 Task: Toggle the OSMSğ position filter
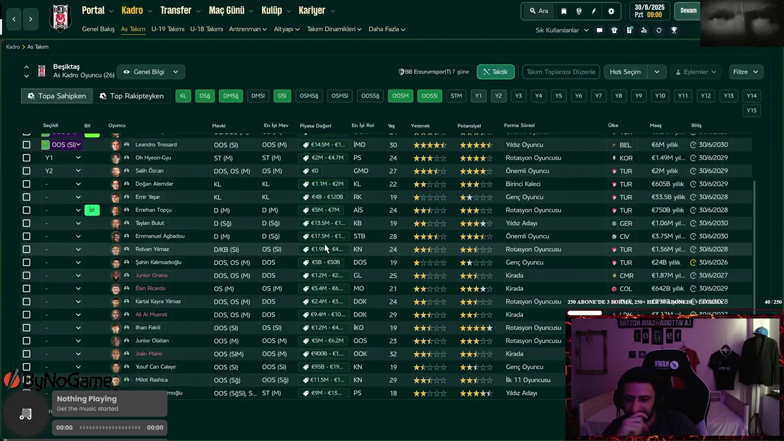309,96
